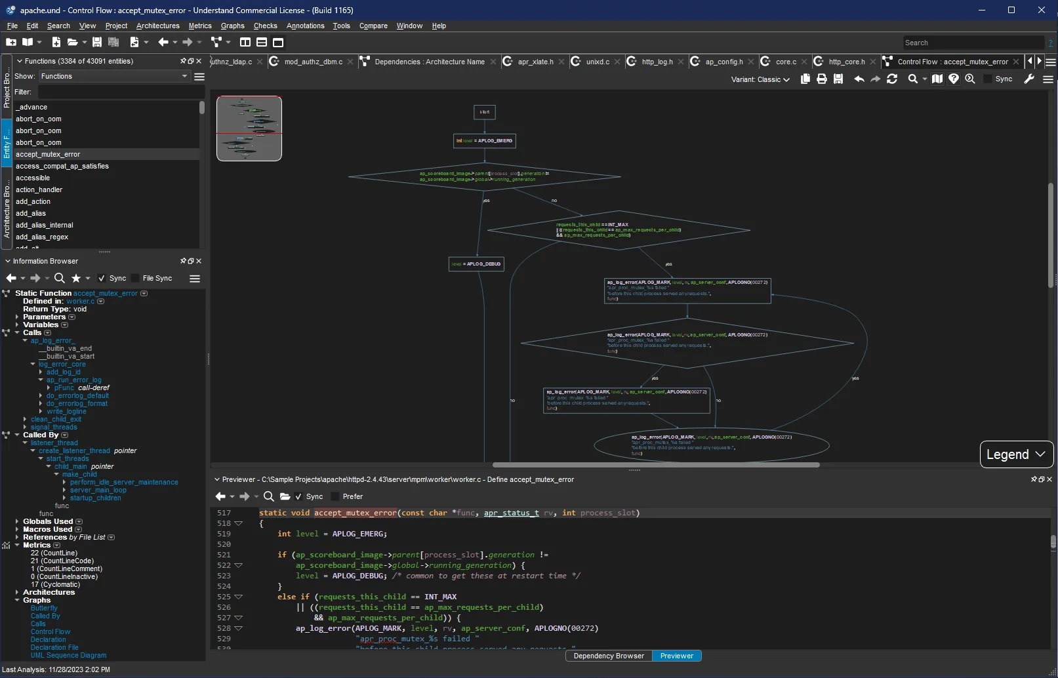Open the Architectures menu
The height and width of the screenshot is (678, 1058).
(157, 26)
